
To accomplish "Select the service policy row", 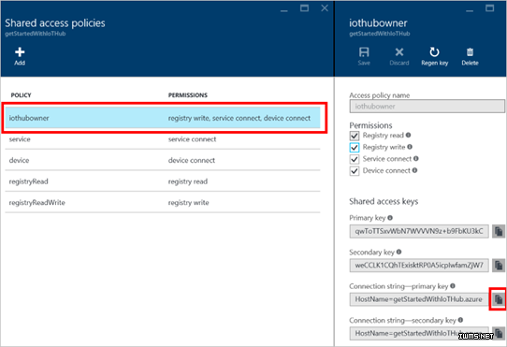I will [163, 139].
